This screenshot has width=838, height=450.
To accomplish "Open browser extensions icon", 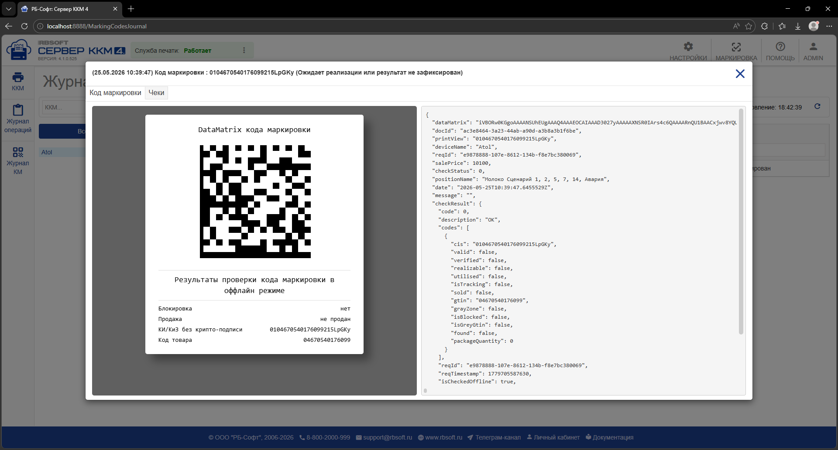I will point(764,26).
